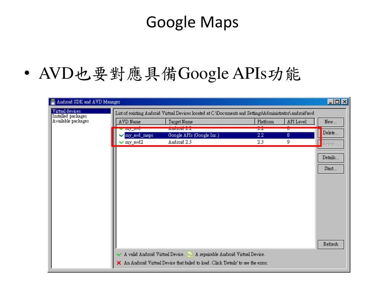390x292 pixels.
Task: Open Available packages in the left panel
Action: 70,121
